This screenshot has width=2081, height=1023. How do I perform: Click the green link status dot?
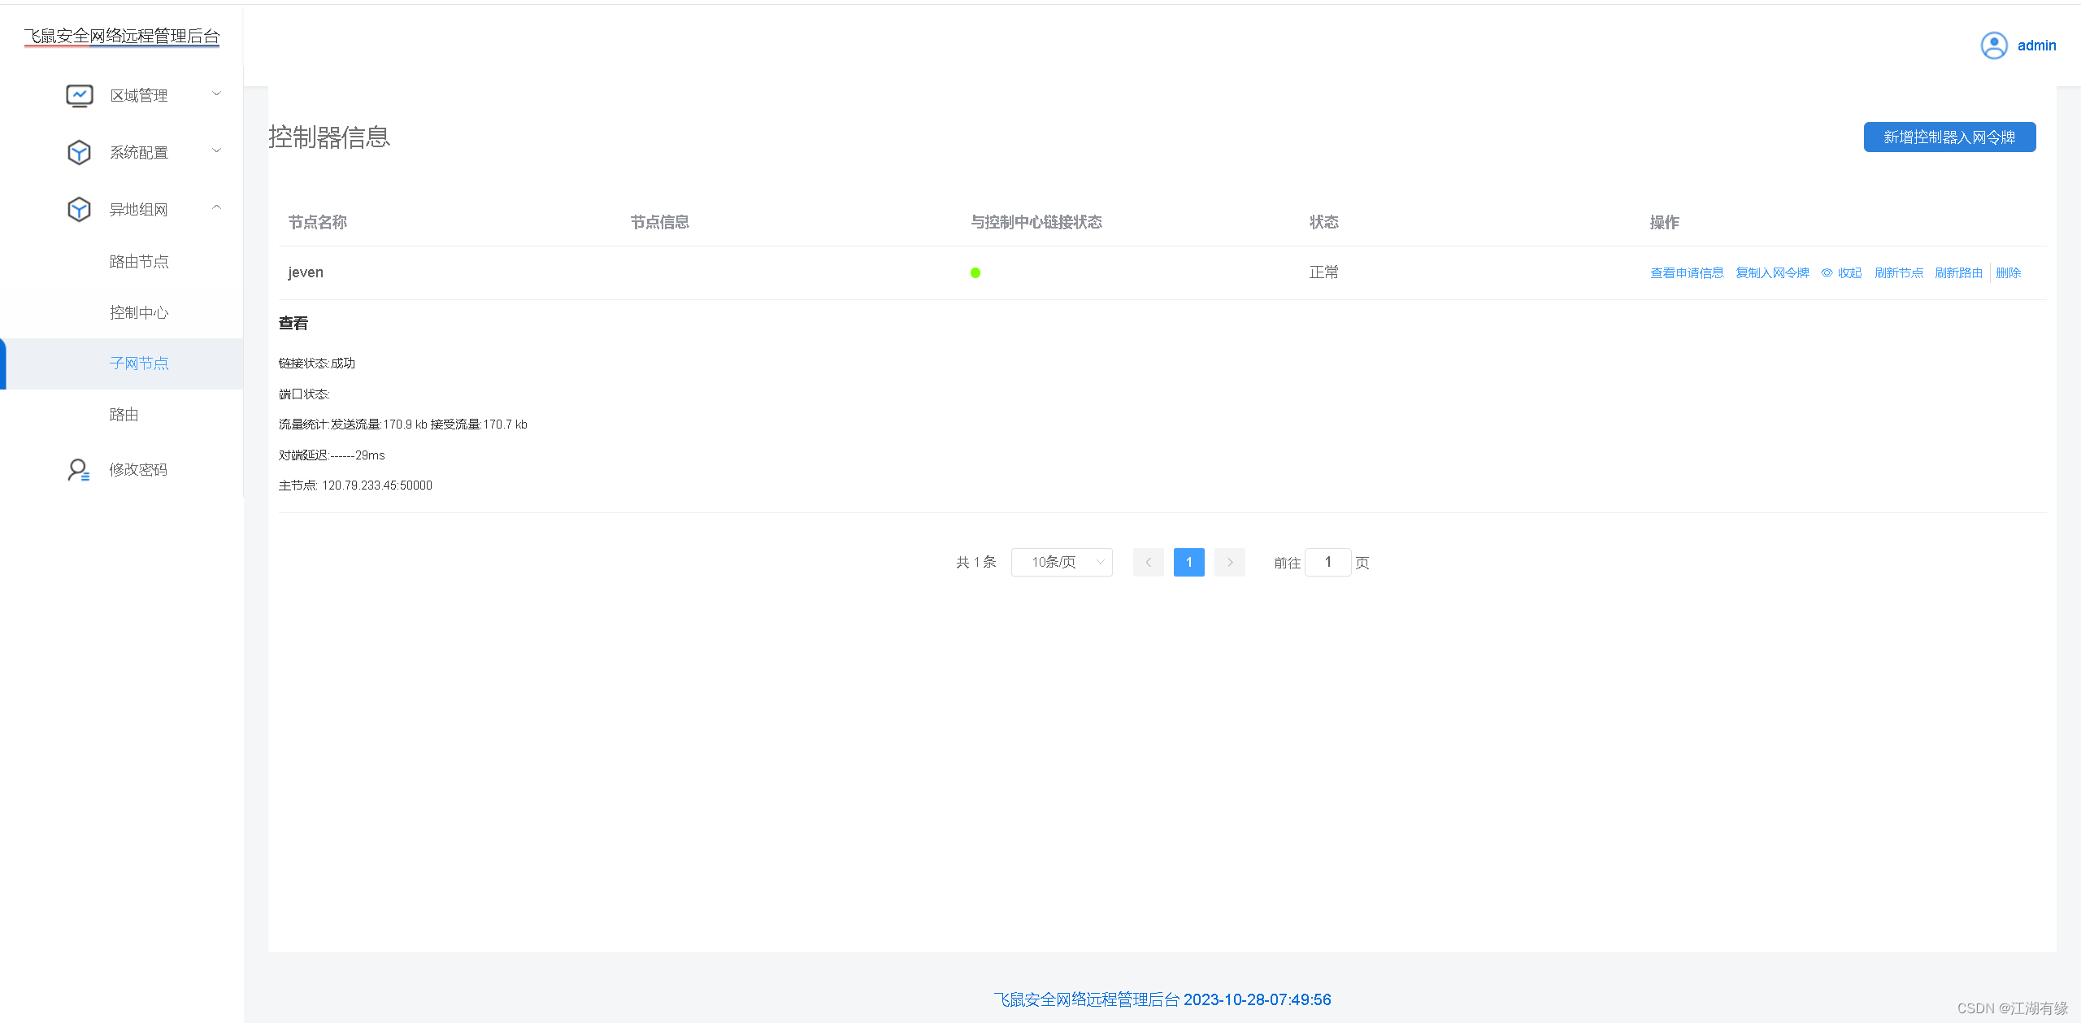click(975, 273)
